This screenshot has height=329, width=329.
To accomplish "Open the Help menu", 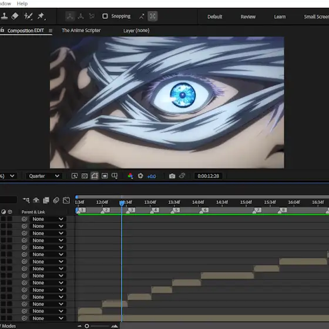I will pyautogui.click(x=22, y=4).
